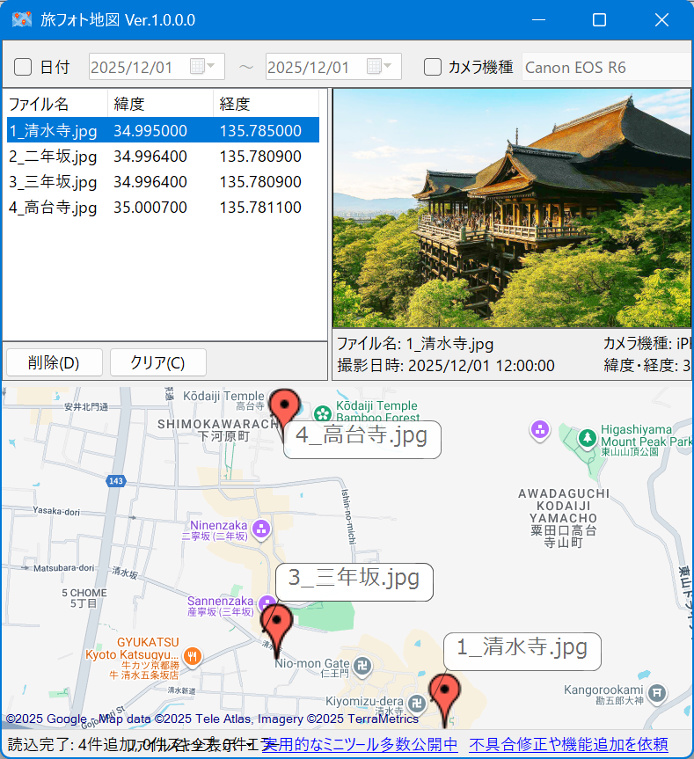Click the Kangorookami shop marker
694x759 pixels.
[657, 694]
